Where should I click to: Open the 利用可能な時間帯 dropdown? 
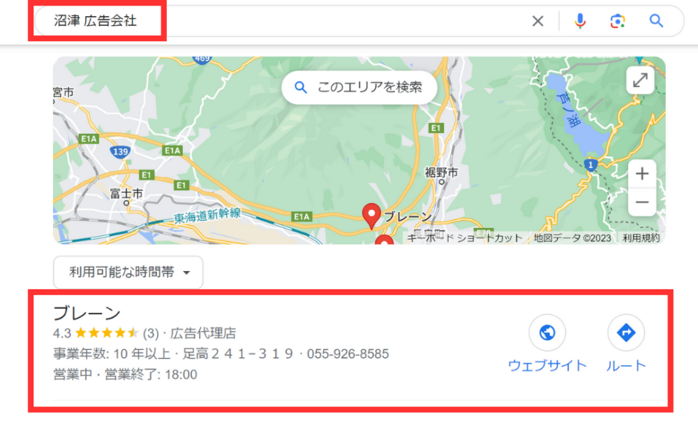128,272
